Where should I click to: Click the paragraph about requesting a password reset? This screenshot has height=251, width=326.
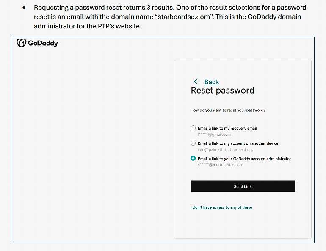point(169,17)
